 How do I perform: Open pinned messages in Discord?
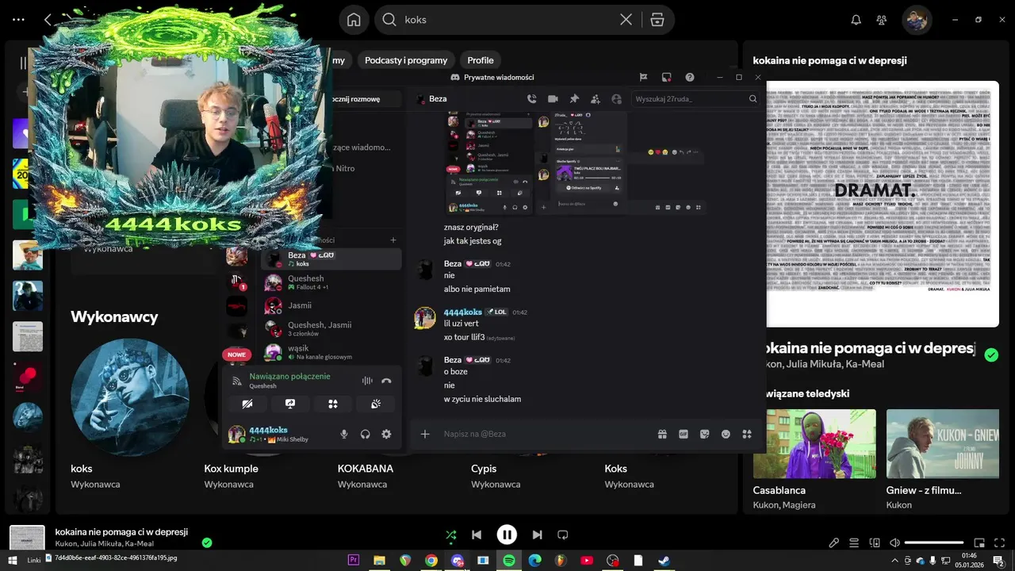coord(574,99)
